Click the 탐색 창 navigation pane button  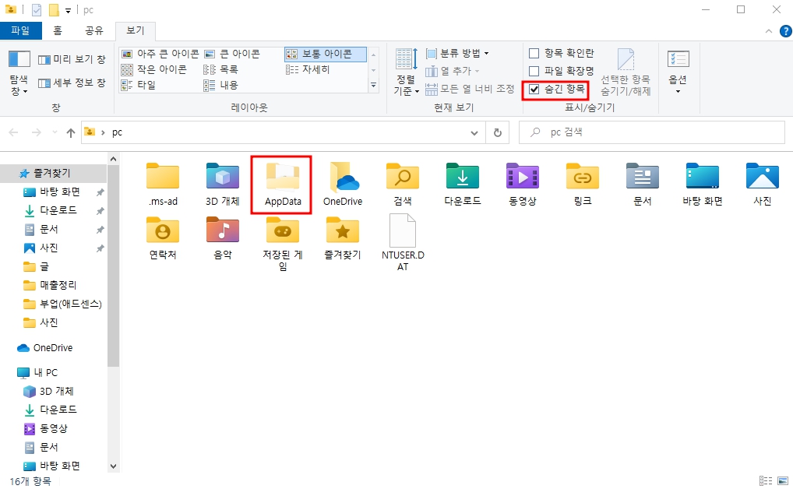(x=19, y=73)
